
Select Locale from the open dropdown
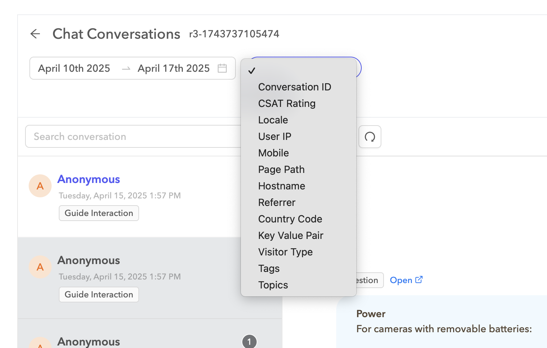(x=273, y=120)
